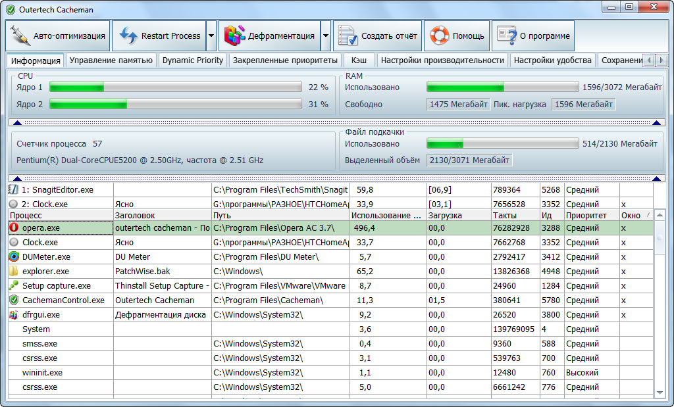Switch to the Управление памятью tab

pos(111,60)
